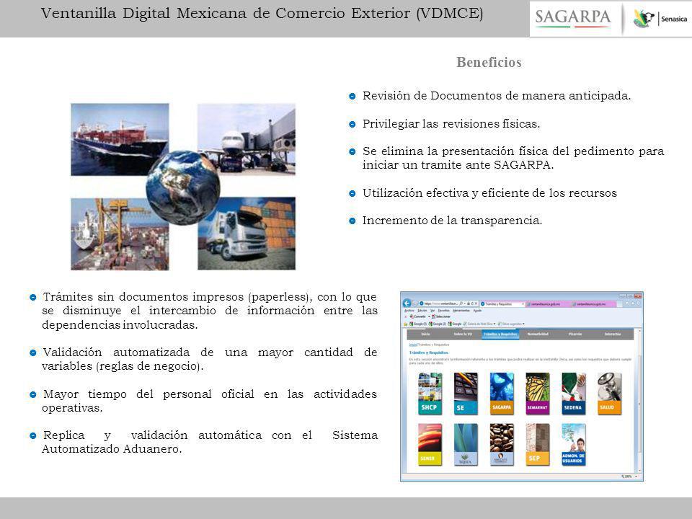Click the Convertir toolbar button
Image resolution: width=692 pixels, height=519 pixels.
pyautogui.click(x=417, y=316)
